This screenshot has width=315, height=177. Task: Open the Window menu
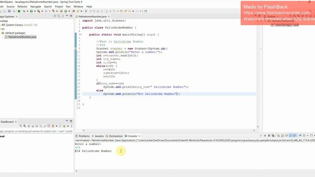78,6
